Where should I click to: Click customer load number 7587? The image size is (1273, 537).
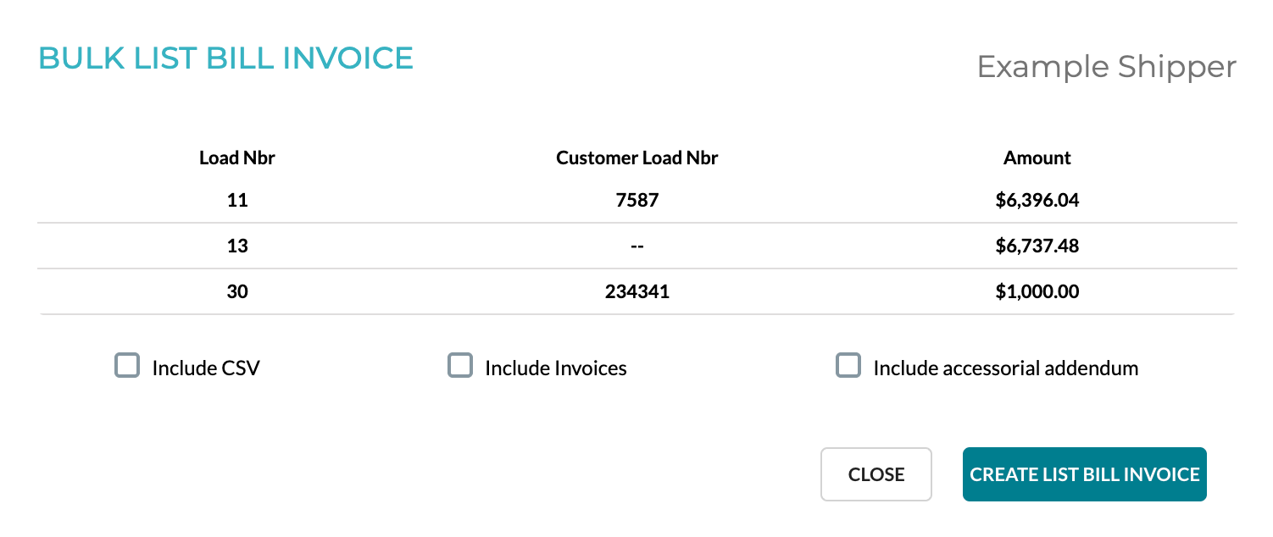pos(636,200)
